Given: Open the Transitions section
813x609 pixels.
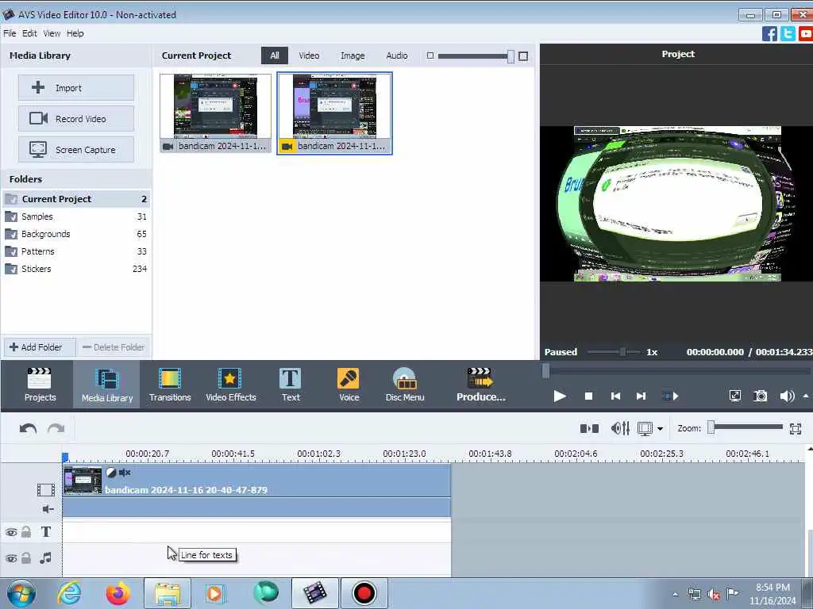Looking at the screenshot, I should (x=170, y=385).
